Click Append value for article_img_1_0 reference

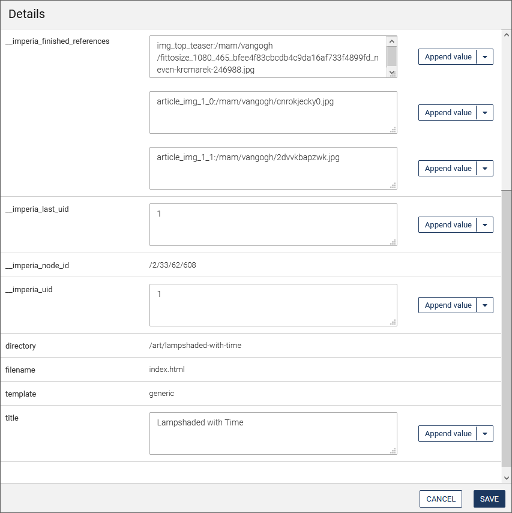tap(448, 113)
